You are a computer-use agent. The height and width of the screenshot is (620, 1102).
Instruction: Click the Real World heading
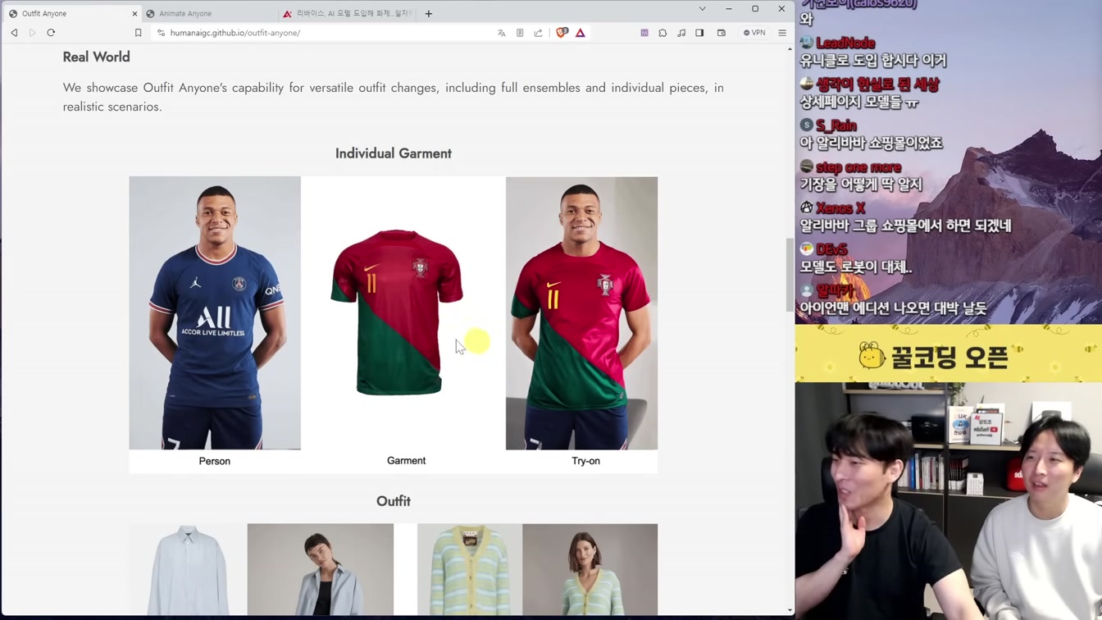(96, 57)
